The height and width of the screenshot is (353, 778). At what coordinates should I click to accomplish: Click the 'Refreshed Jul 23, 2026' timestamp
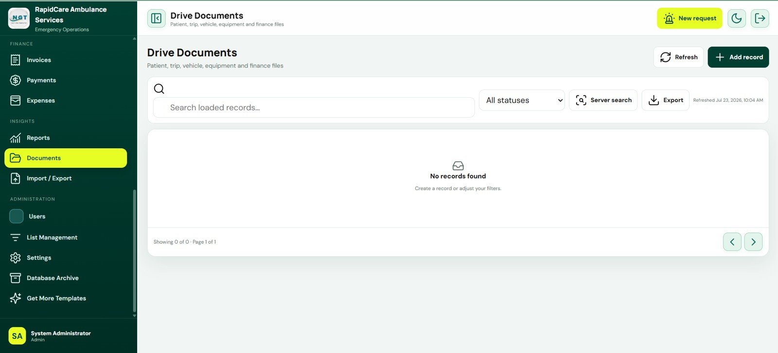click(x=728, y=100)
